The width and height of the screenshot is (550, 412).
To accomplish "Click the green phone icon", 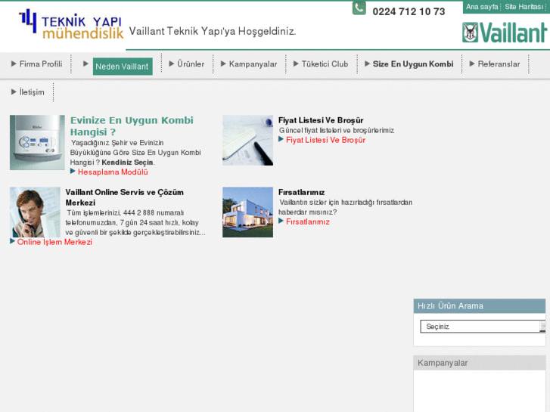I will coord(359,8).
